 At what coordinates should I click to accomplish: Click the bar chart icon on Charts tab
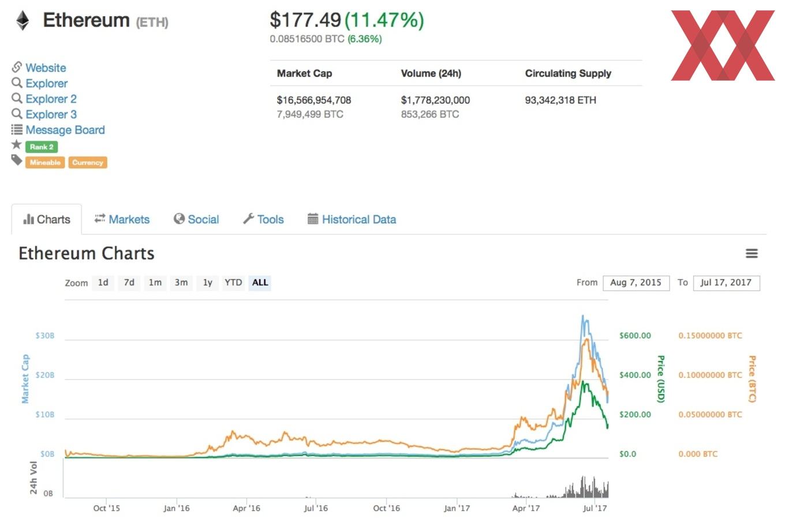[28, 219]
